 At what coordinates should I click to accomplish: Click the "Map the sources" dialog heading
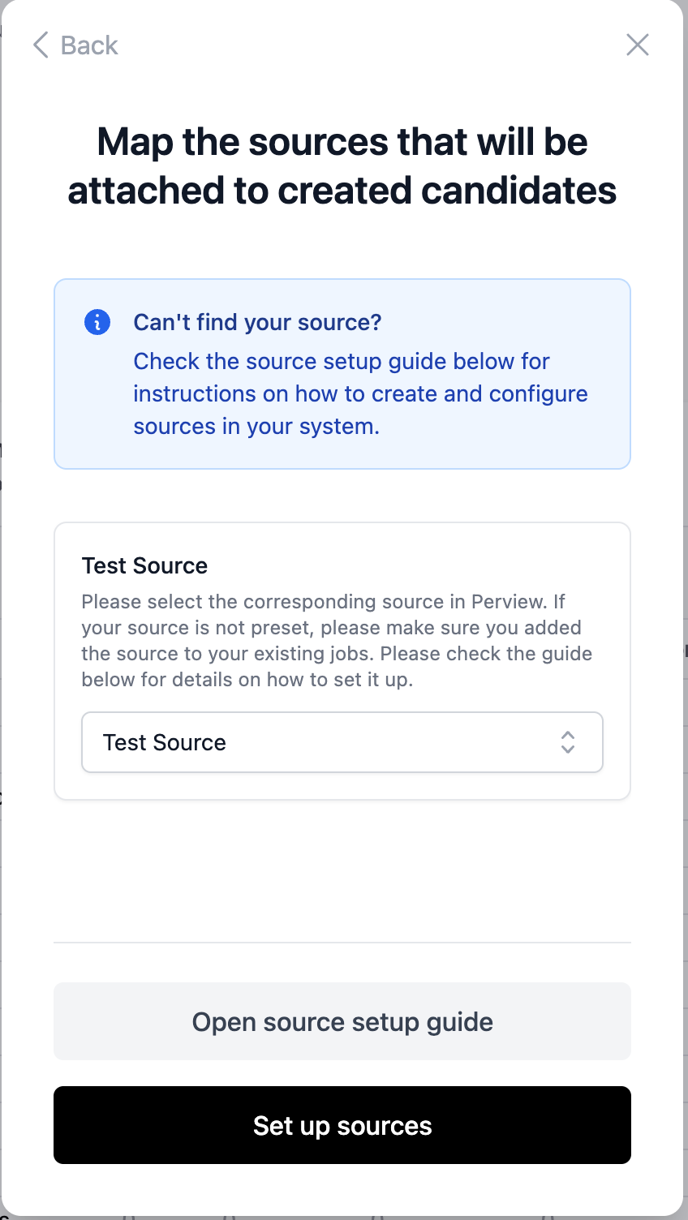[x=342, y=142]
